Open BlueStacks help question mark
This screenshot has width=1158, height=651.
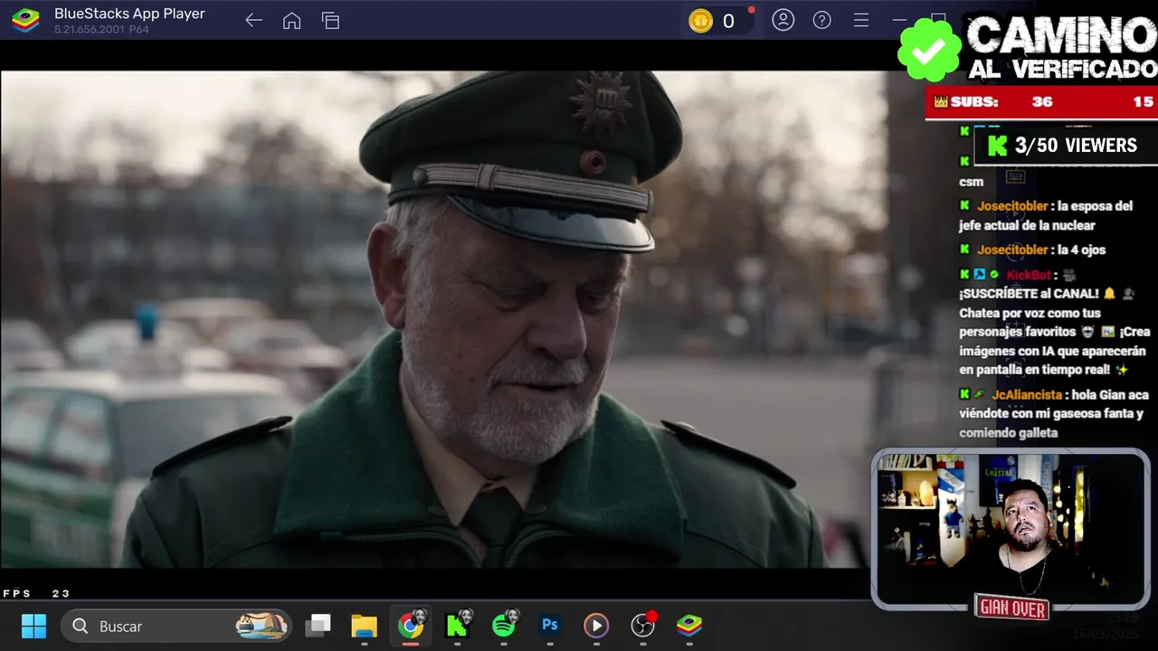pos(822,20)
